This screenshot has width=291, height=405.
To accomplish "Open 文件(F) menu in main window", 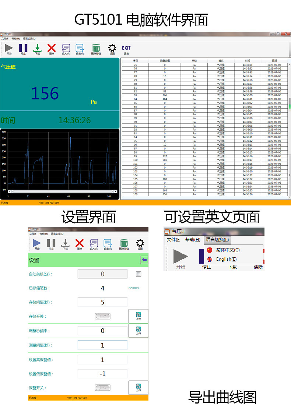I will [5, 39].
